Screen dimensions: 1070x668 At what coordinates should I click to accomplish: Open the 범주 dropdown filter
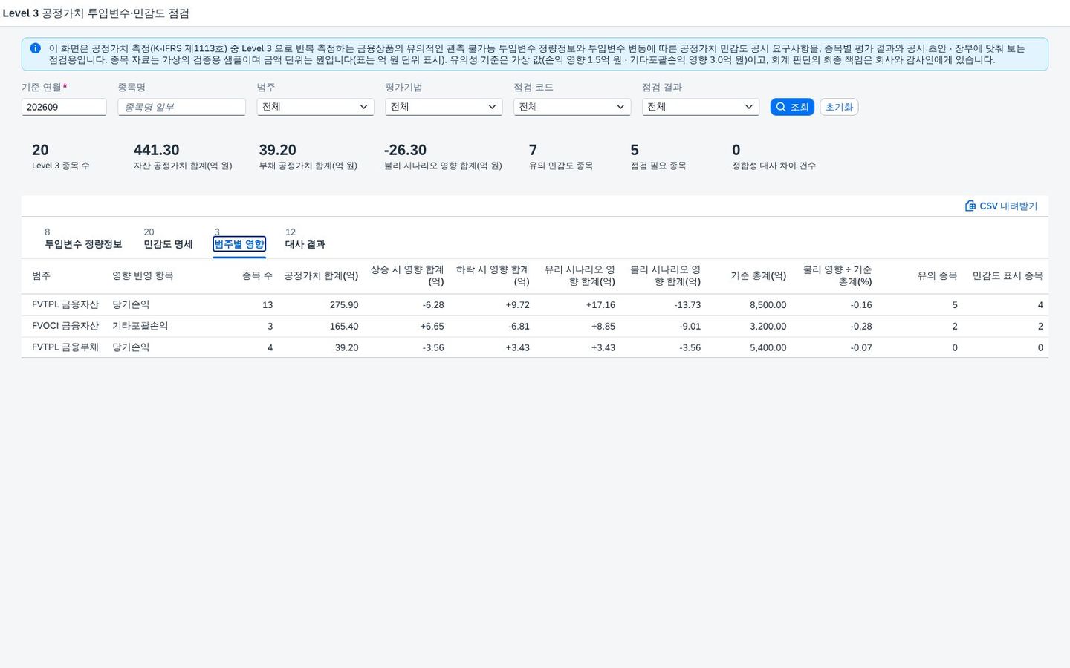(x=315, y=107)
